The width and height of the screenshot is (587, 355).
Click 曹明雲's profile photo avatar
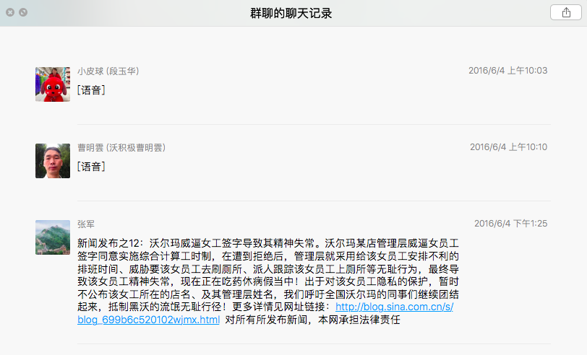pyautogui.click(x=53, y=161)
